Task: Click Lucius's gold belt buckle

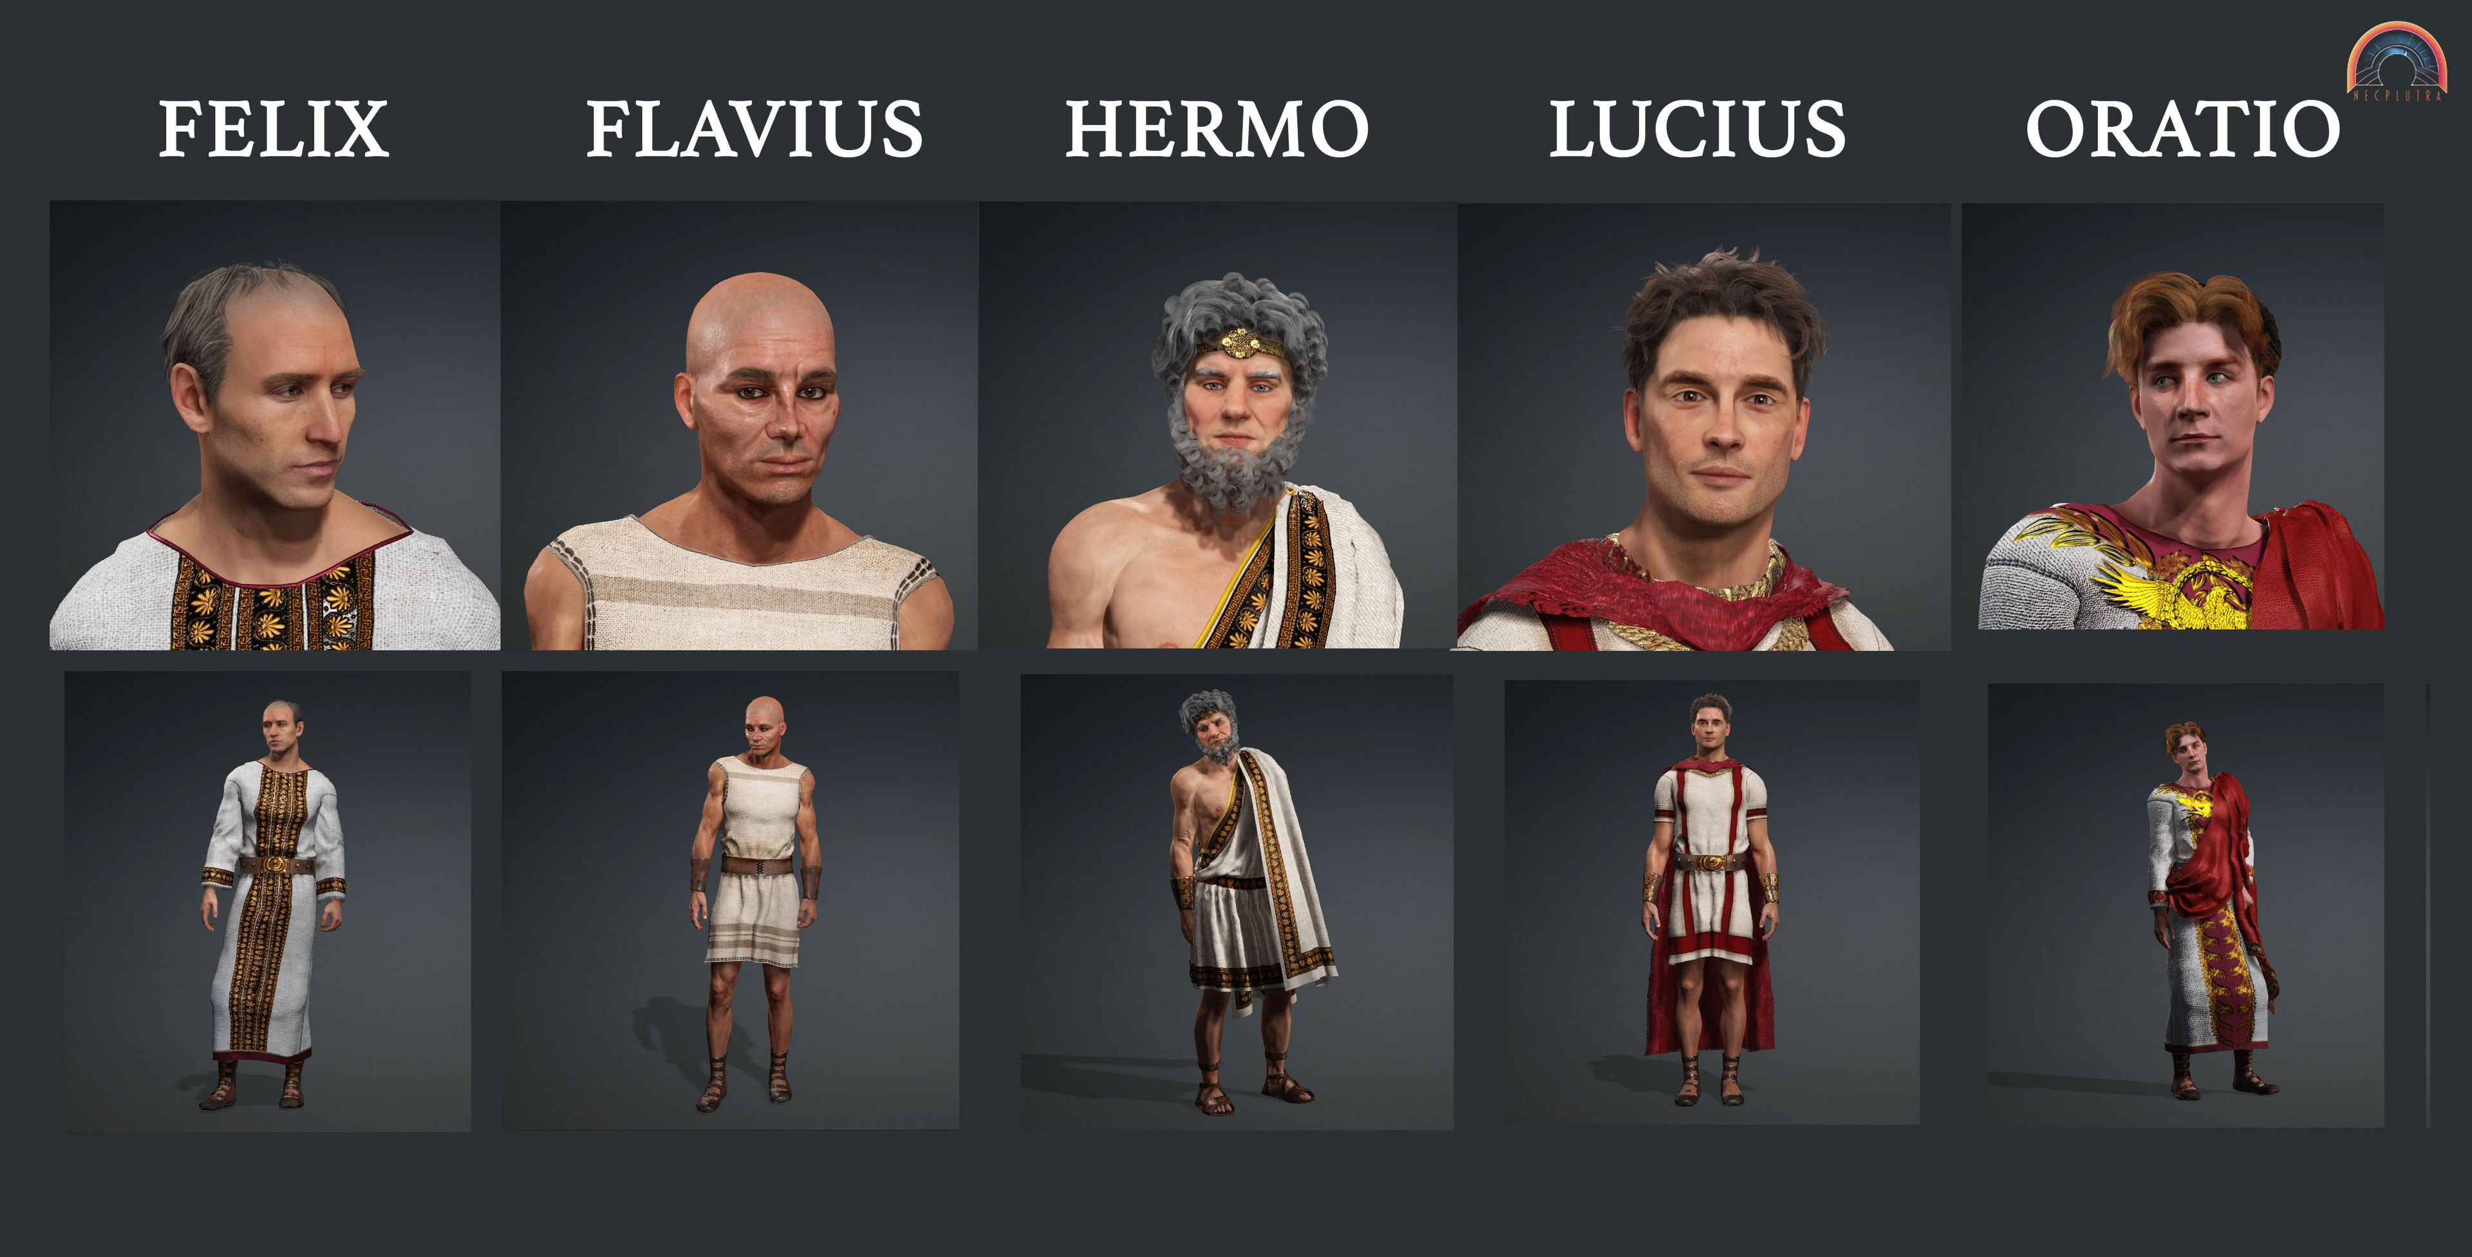Action: point(1711,862)
